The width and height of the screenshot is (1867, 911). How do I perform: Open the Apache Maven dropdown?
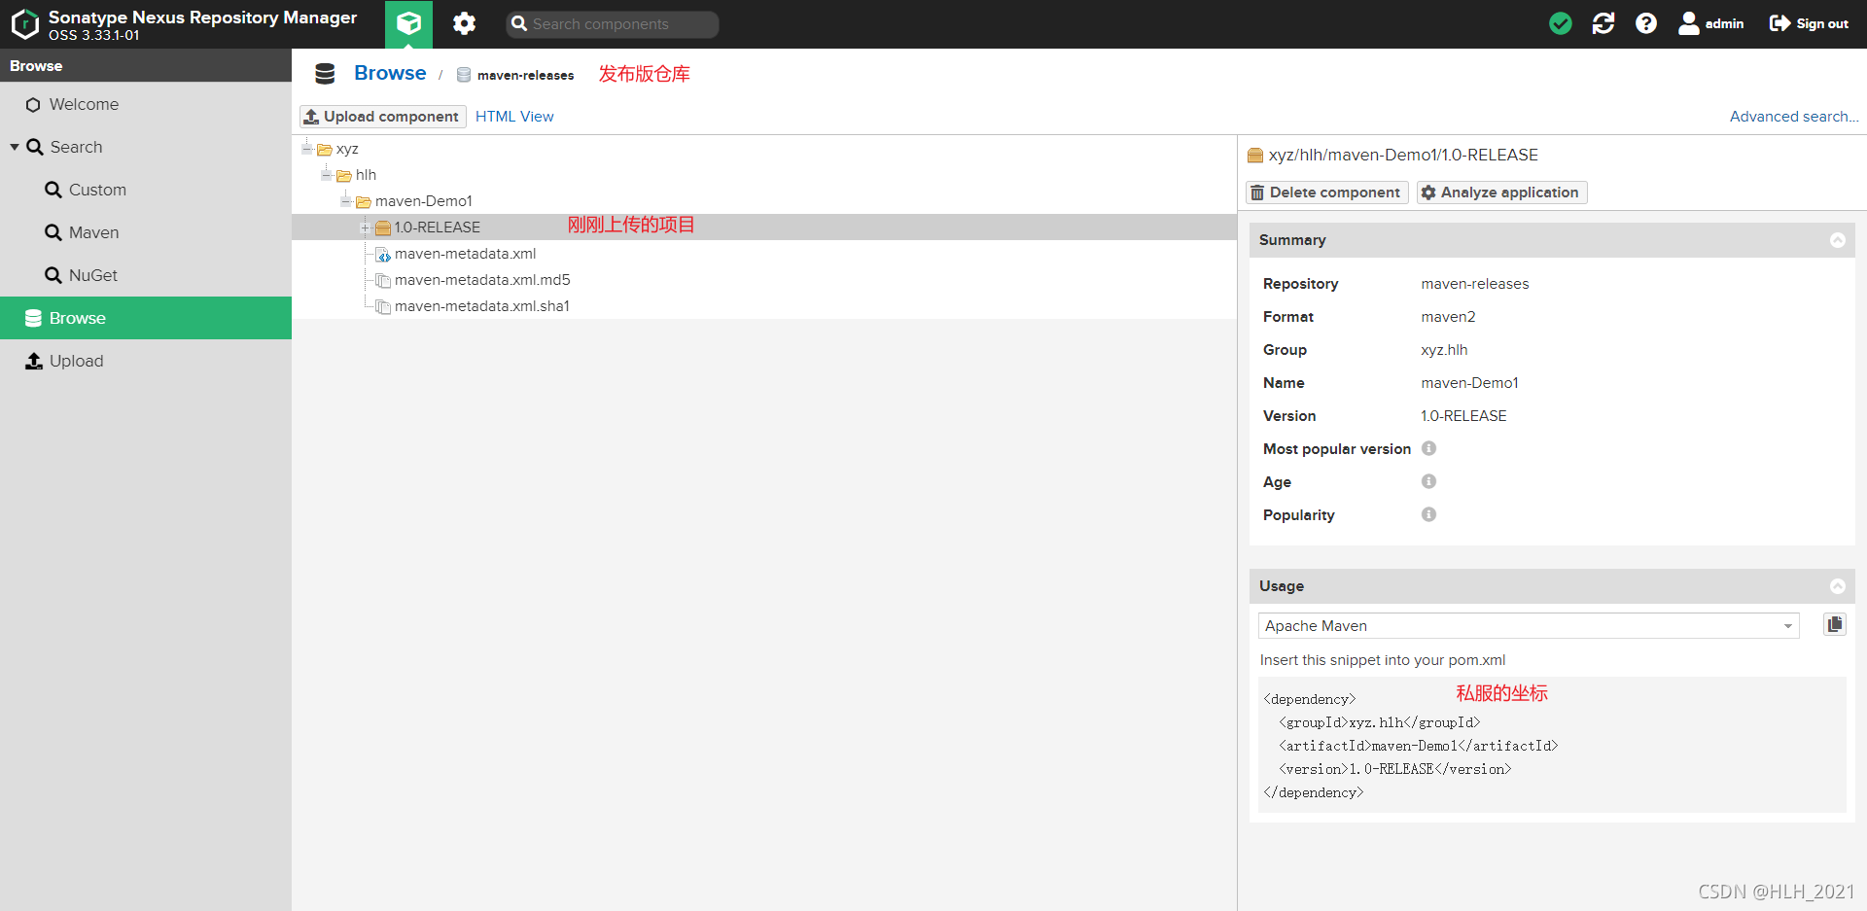[x=1529, y=626]
